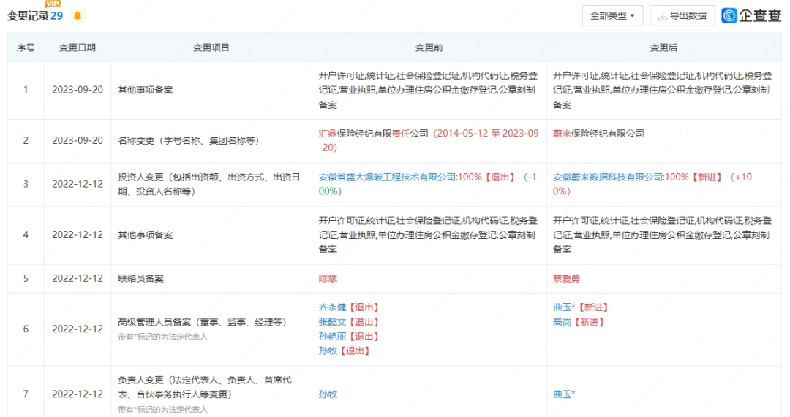
Task: Click the 变更前 column header
Action: 429,47
